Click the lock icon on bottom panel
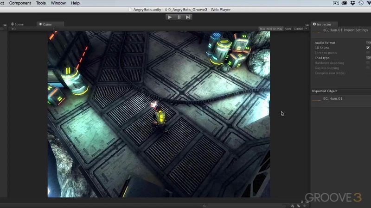 coord(302,202)
